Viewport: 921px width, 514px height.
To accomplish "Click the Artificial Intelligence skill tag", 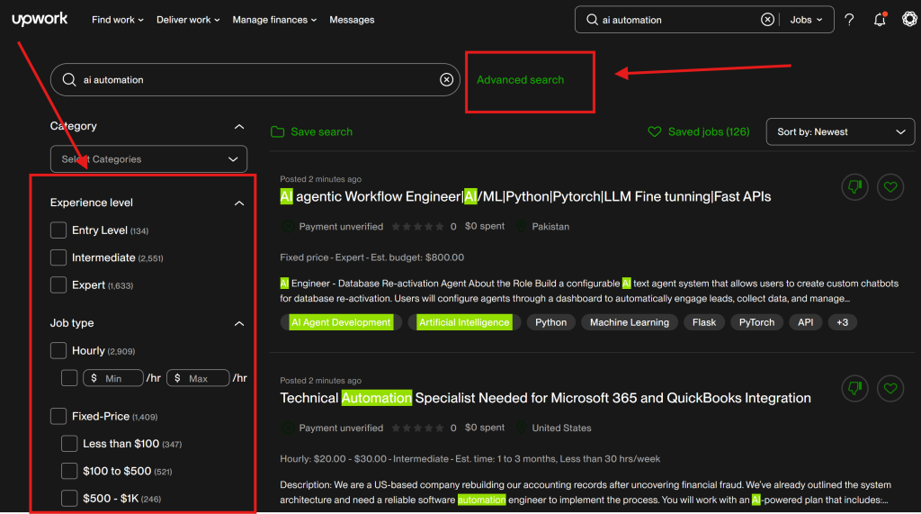I will click(x=464, y=322).
